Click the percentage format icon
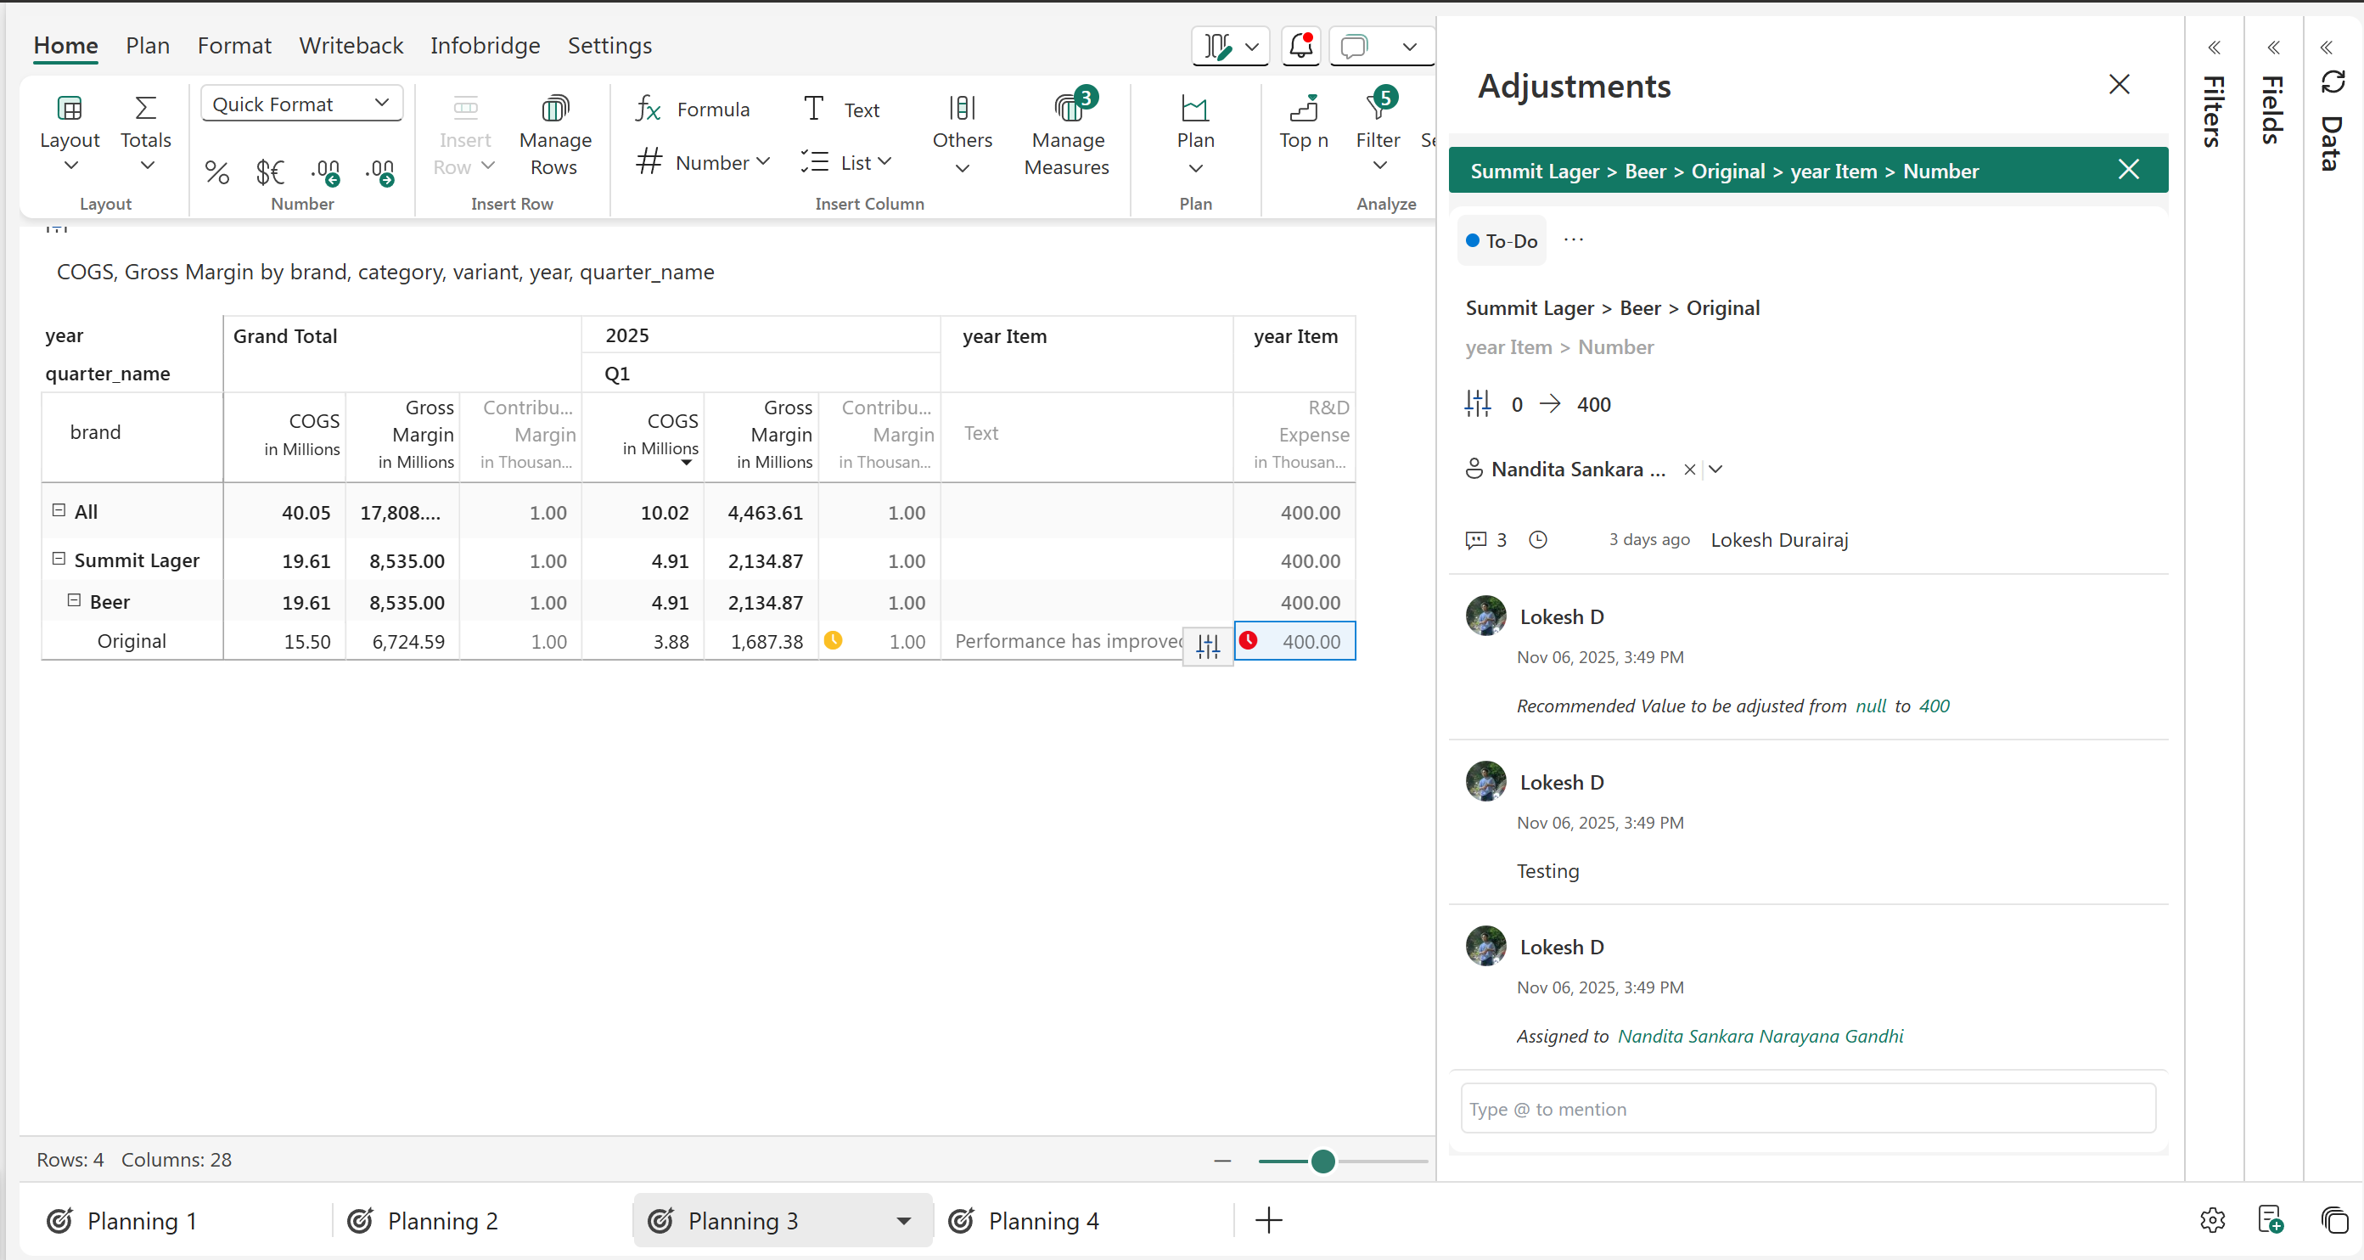The height and width of the screenshot is (1260, 2364). pyautogui.click(x=216, y=172)
